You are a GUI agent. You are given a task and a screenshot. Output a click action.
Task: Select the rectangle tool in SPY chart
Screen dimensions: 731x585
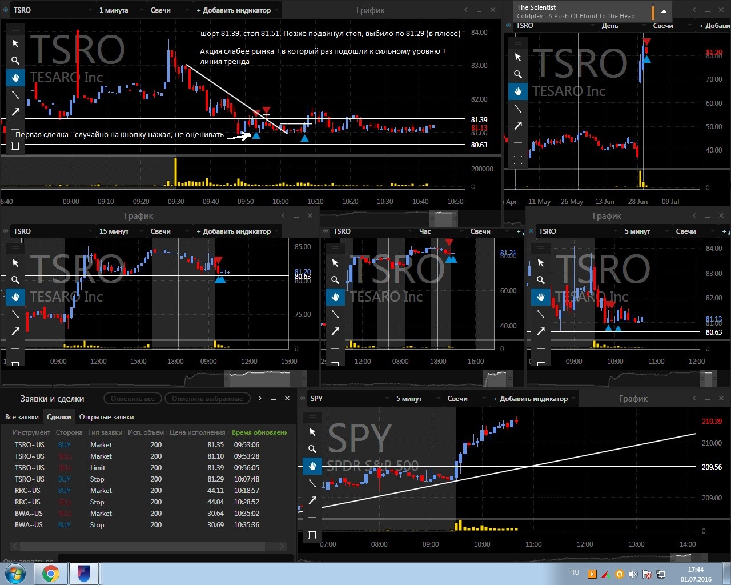[x=312, y=535]
